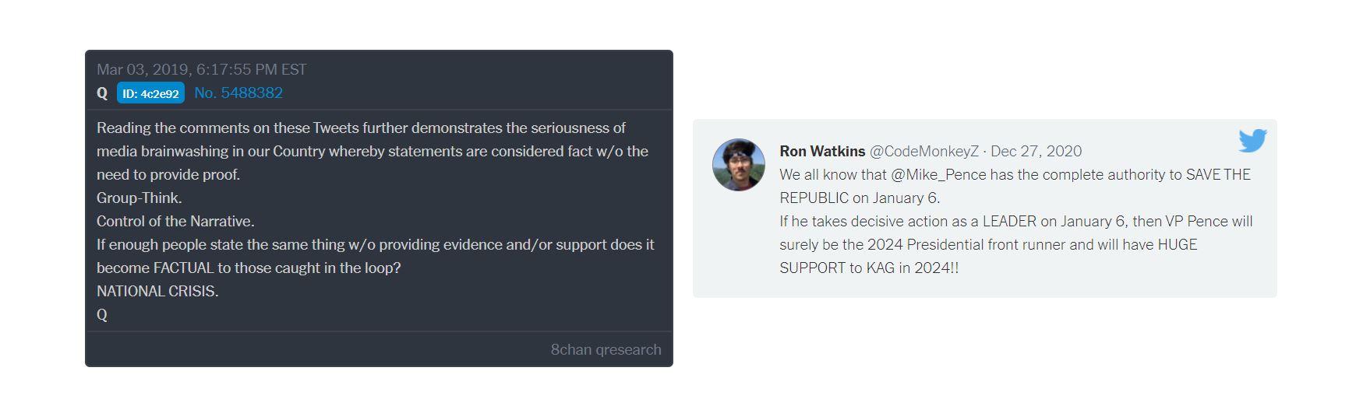This screenshot has height=399, width=1349.
Task: Click the Ron Watkins author name
Action: [x=822, y=151]
